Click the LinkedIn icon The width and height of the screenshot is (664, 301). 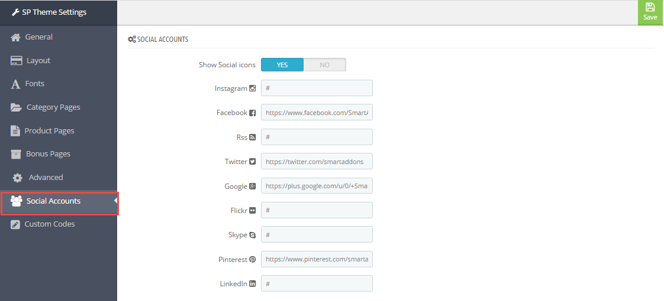252,284
